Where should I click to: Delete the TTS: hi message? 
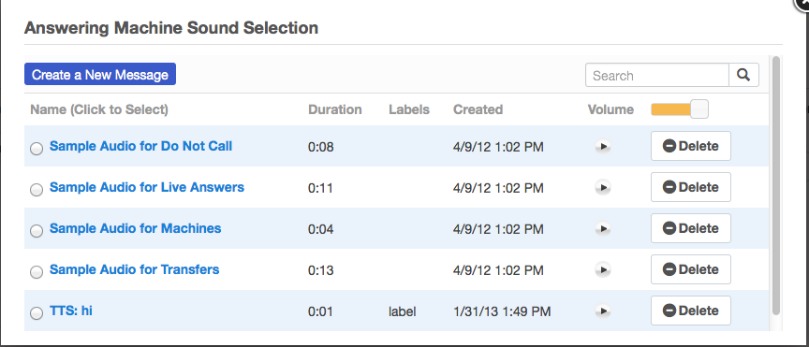pos(691,311)
